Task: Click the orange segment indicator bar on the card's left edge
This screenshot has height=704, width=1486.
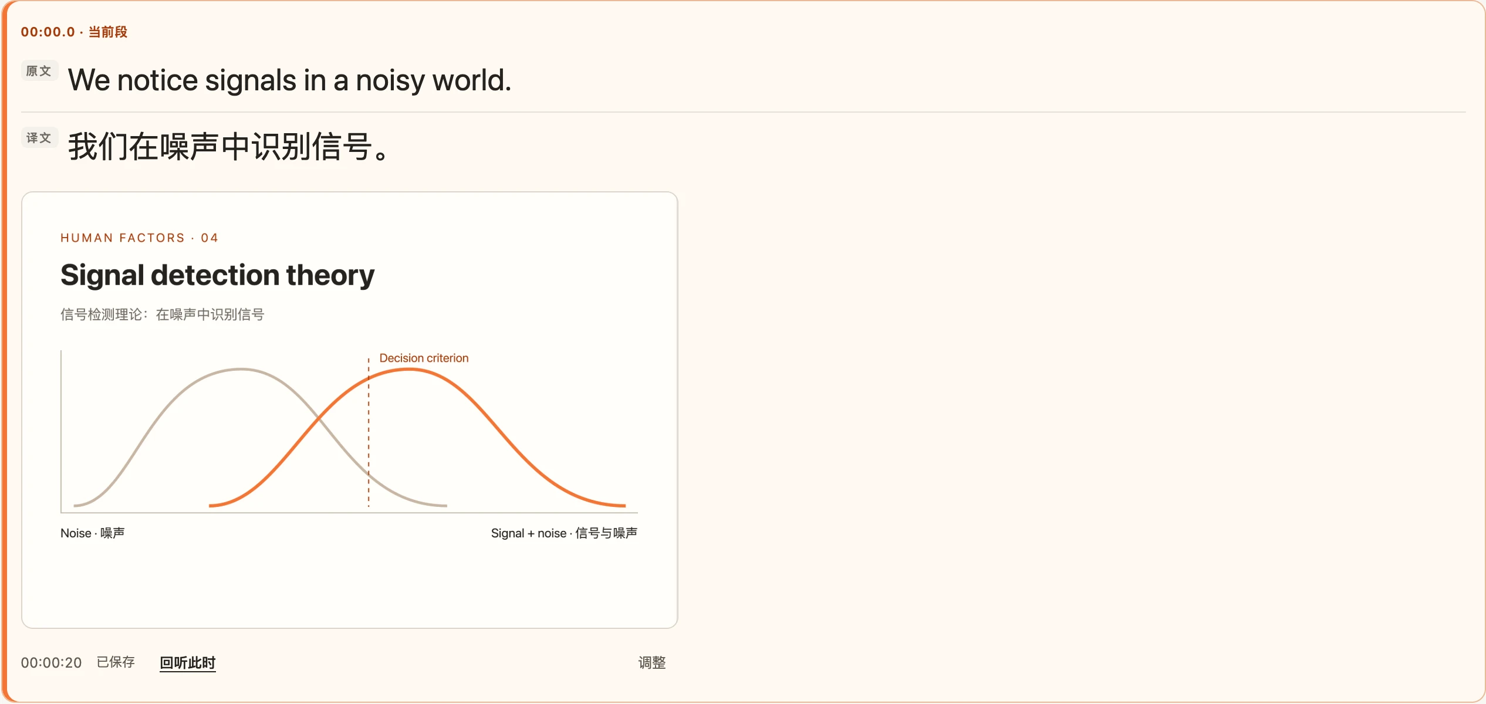Action: pyautogui.click(x=4, y=352)
